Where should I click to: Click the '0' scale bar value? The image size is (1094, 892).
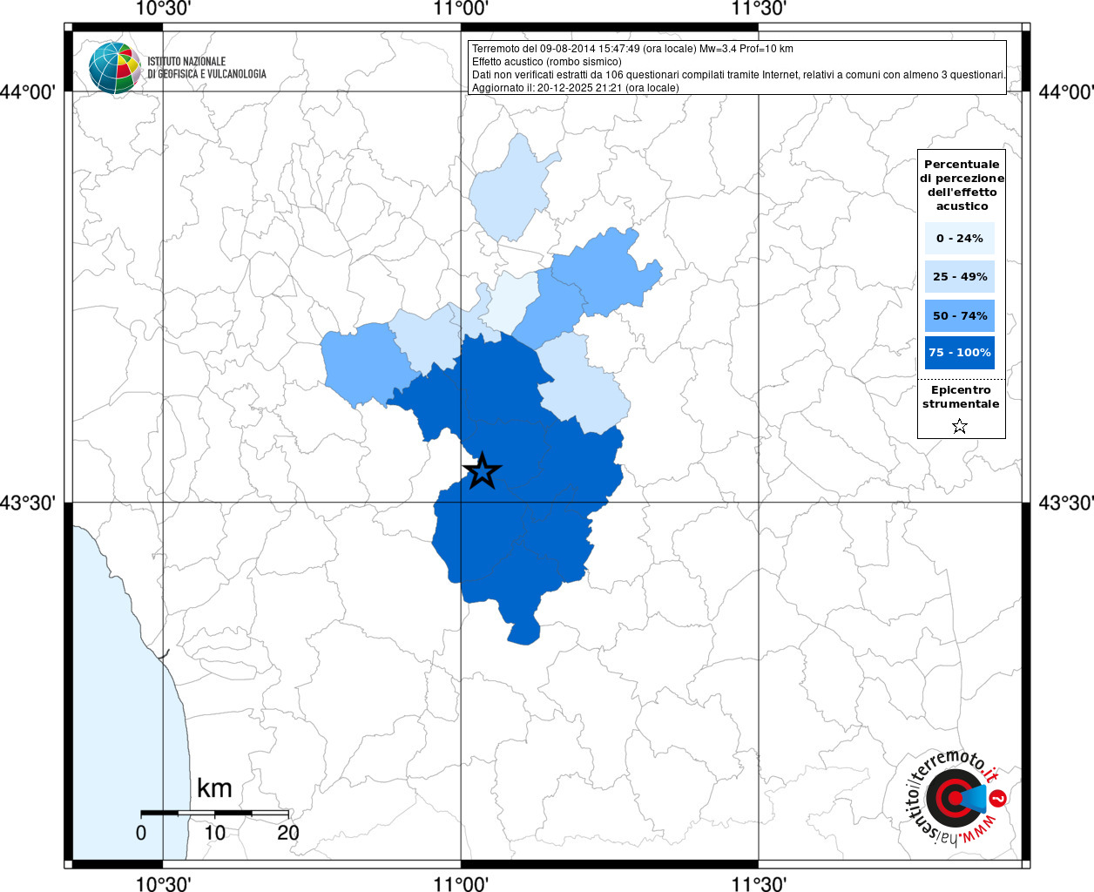(141, 833)
